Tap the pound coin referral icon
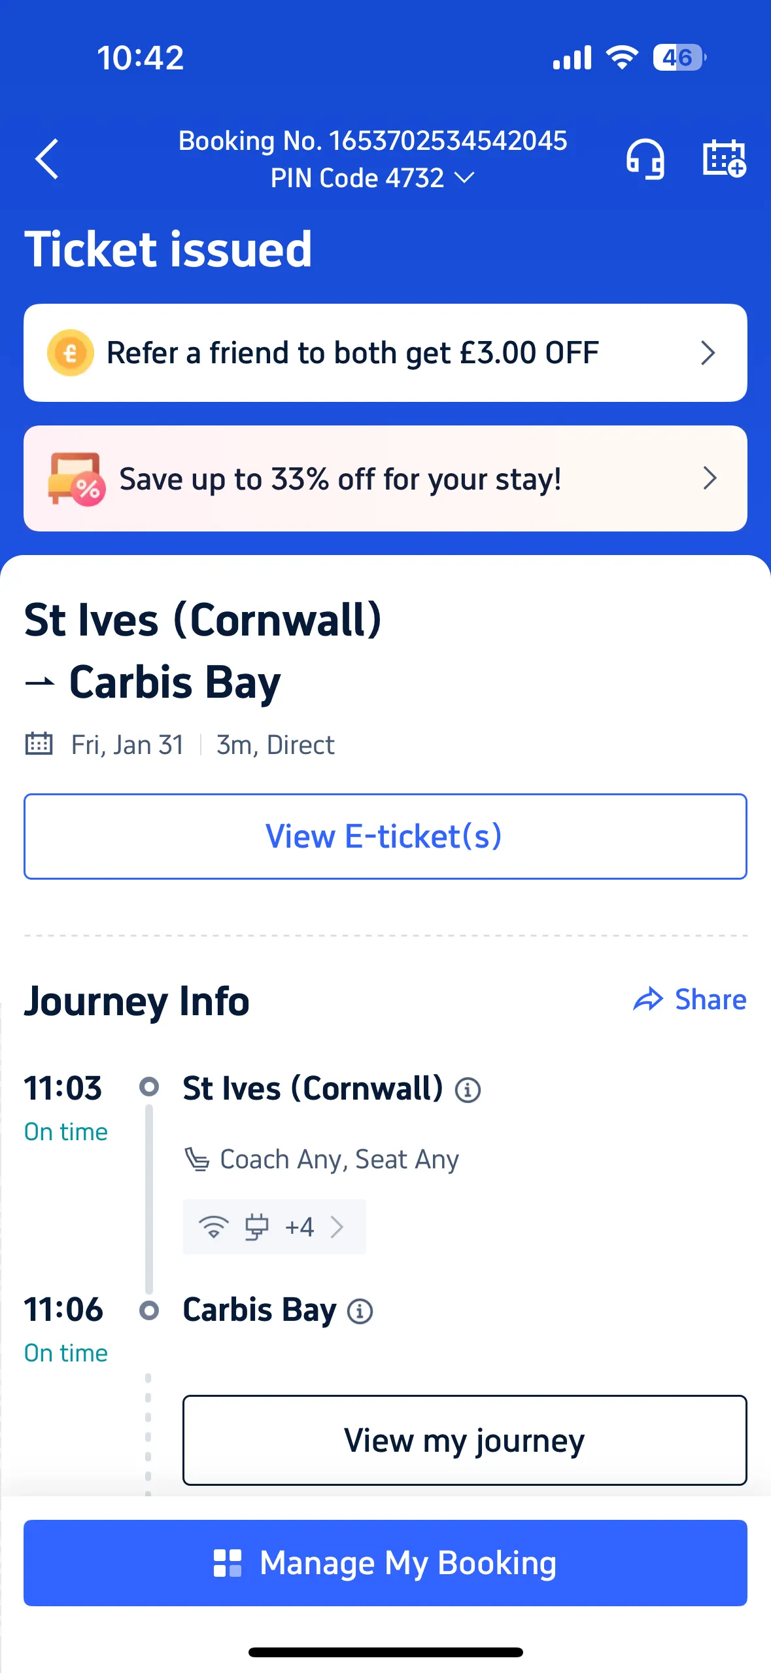This screenshot has height=1673, width=771. click(x=70, y=353)
